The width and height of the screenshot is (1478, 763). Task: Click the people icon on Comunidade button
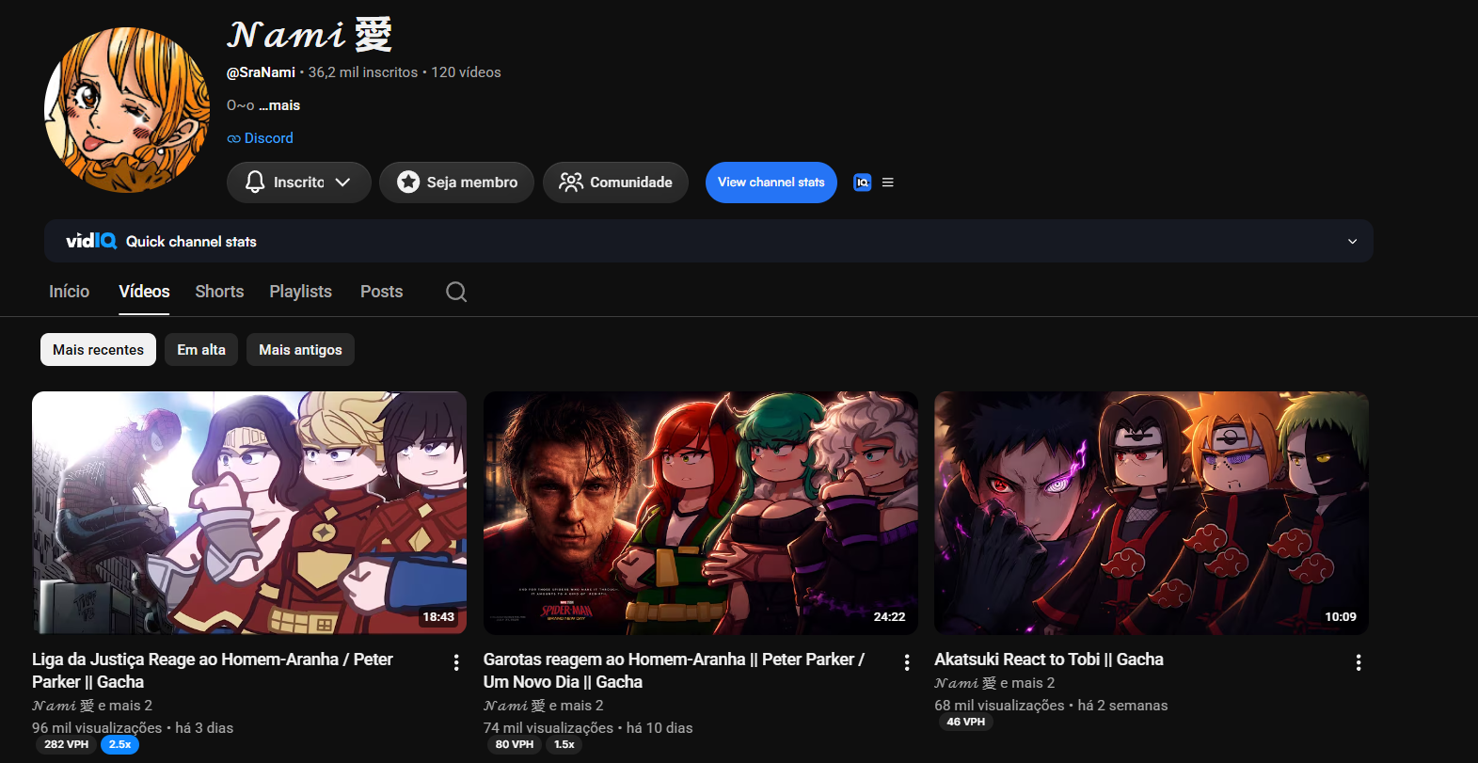pos(571,183)
